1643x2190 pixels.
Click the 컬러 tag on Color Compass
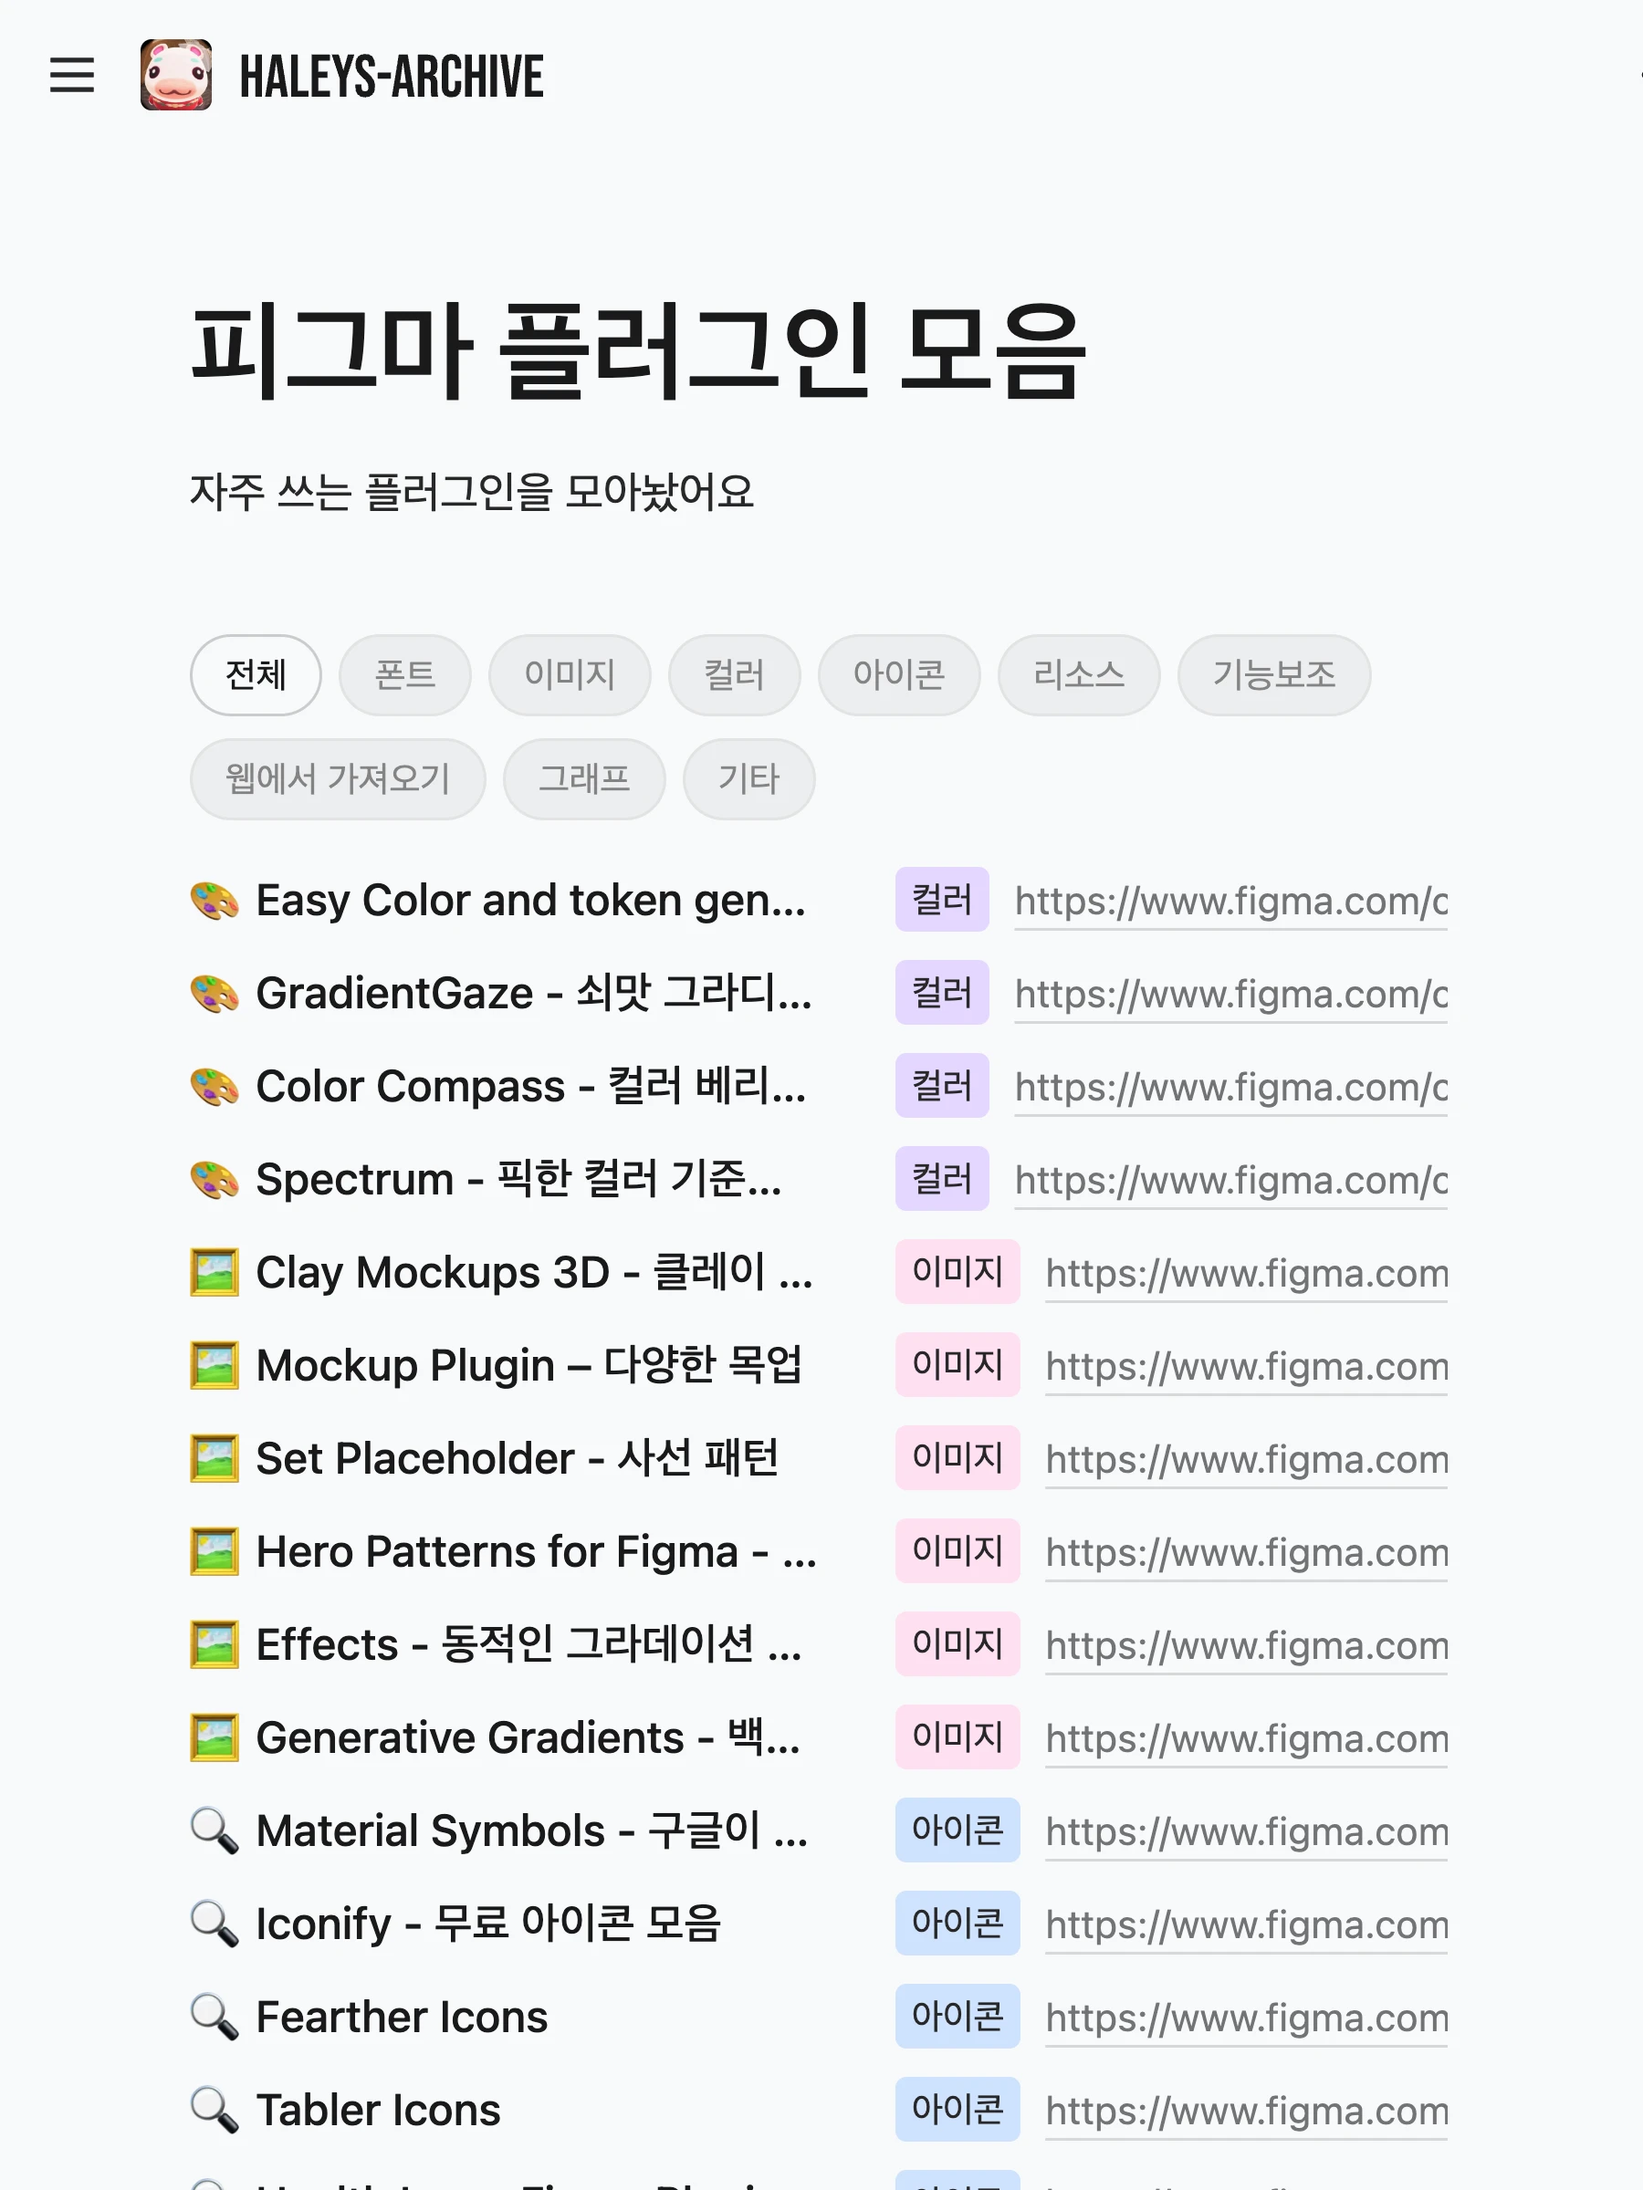point(941,1086)
